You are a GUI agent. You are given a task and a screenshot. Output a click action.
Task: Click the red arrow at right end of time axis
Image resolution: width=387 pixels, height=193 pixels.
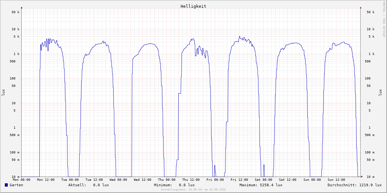362,177
